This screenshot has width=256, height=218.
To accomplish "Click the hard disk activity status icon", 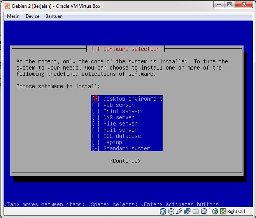I will coord(163,211).
